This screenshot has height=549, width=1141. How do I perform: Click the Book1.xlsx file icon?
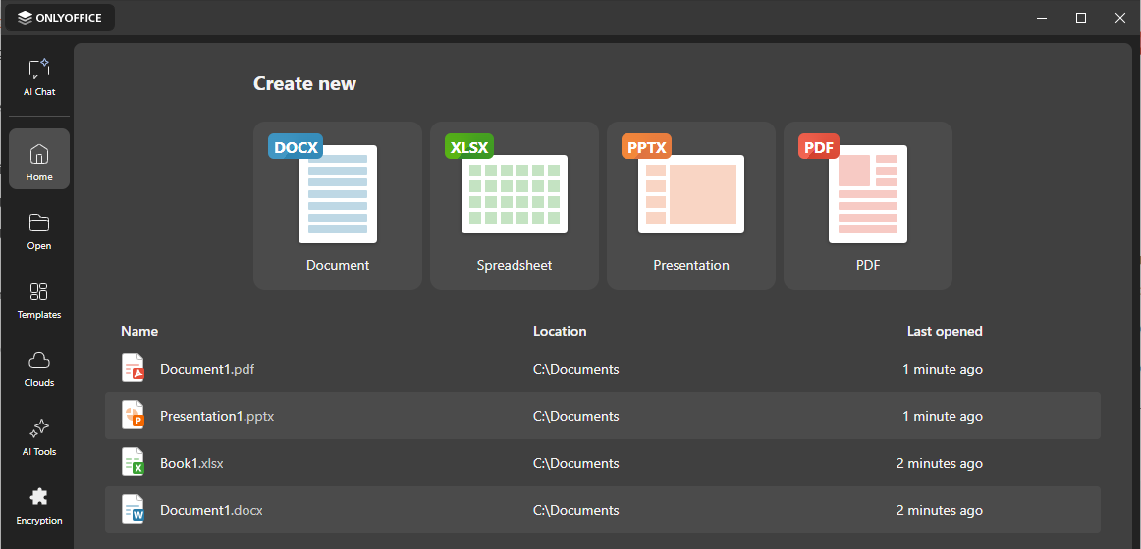134,463
